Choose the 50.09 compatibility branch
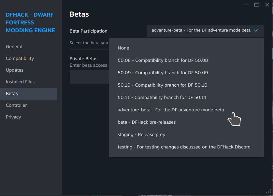Viewport: 273px width, 196px height. 163,73
